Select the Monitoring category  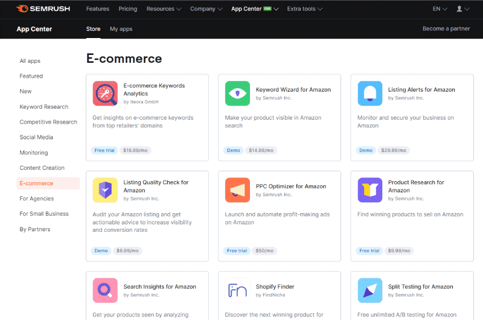coord(34,153)
